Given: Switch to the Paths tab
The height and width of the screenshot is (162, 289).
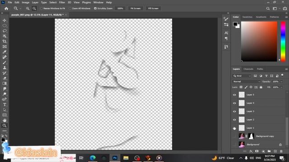Looking at the screenshot, I should point(260,69).
